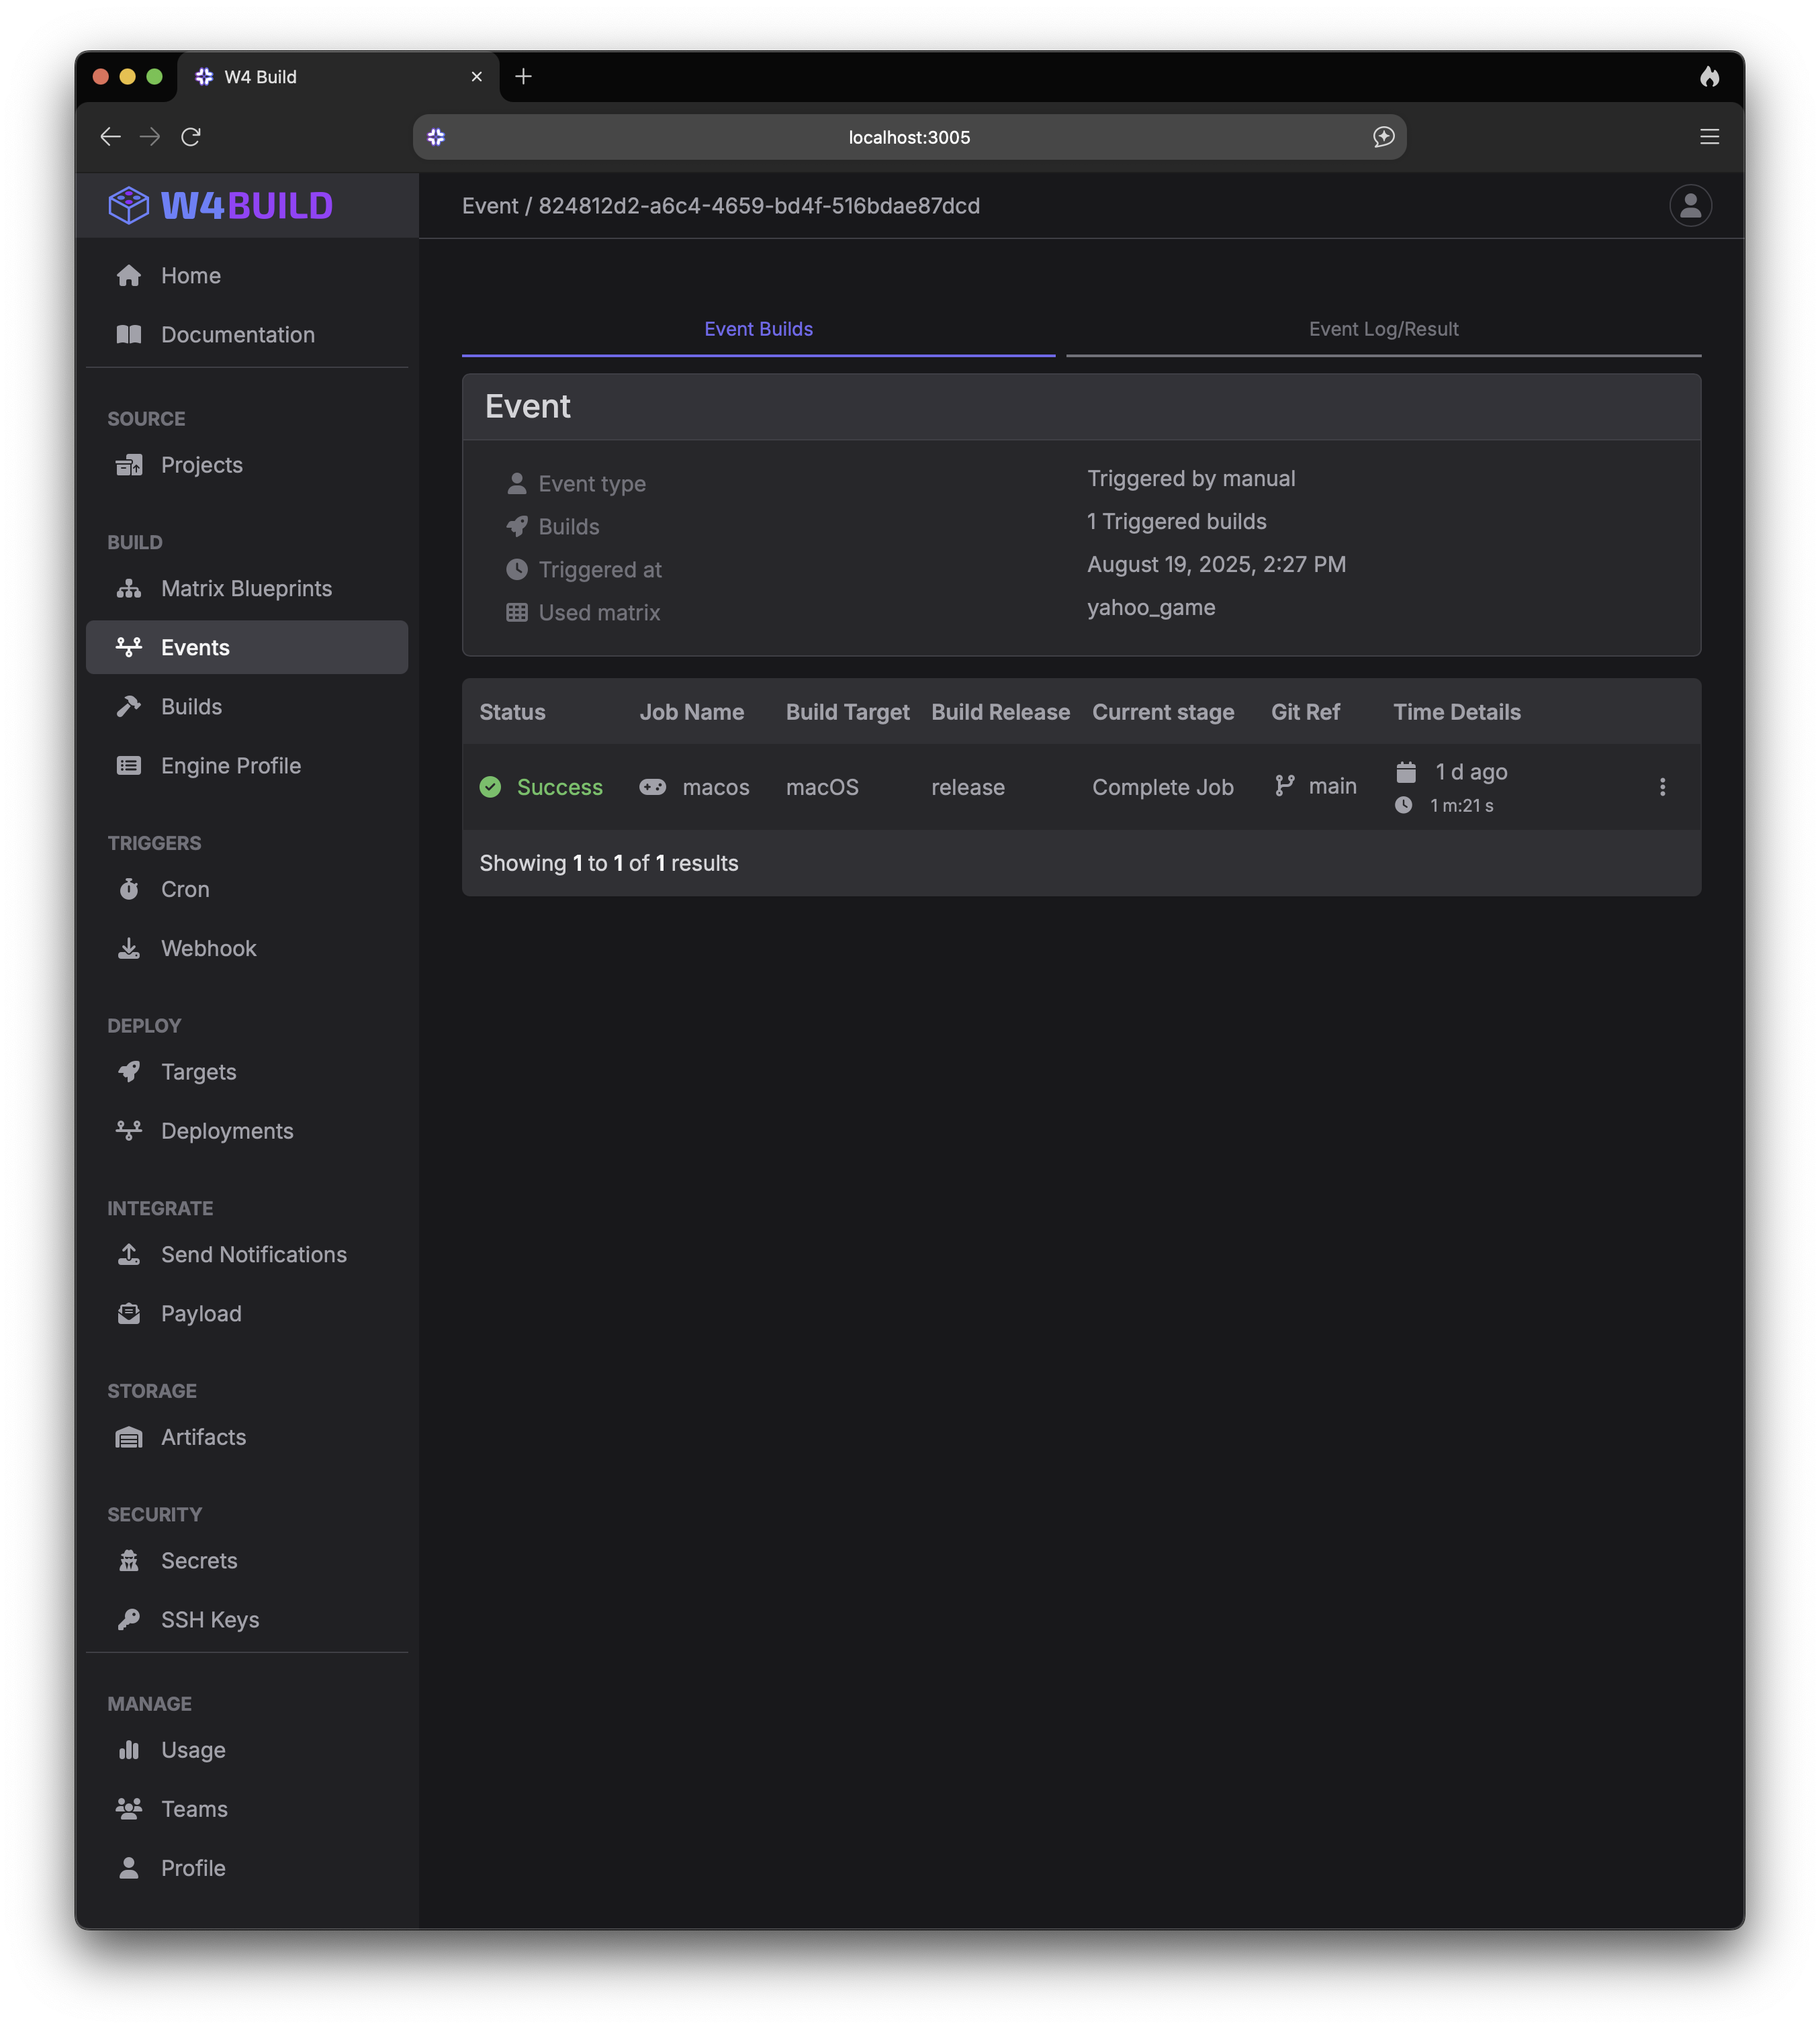
Task: Click the 'macOS' build target cell
Action: click(x=822, y=787)
